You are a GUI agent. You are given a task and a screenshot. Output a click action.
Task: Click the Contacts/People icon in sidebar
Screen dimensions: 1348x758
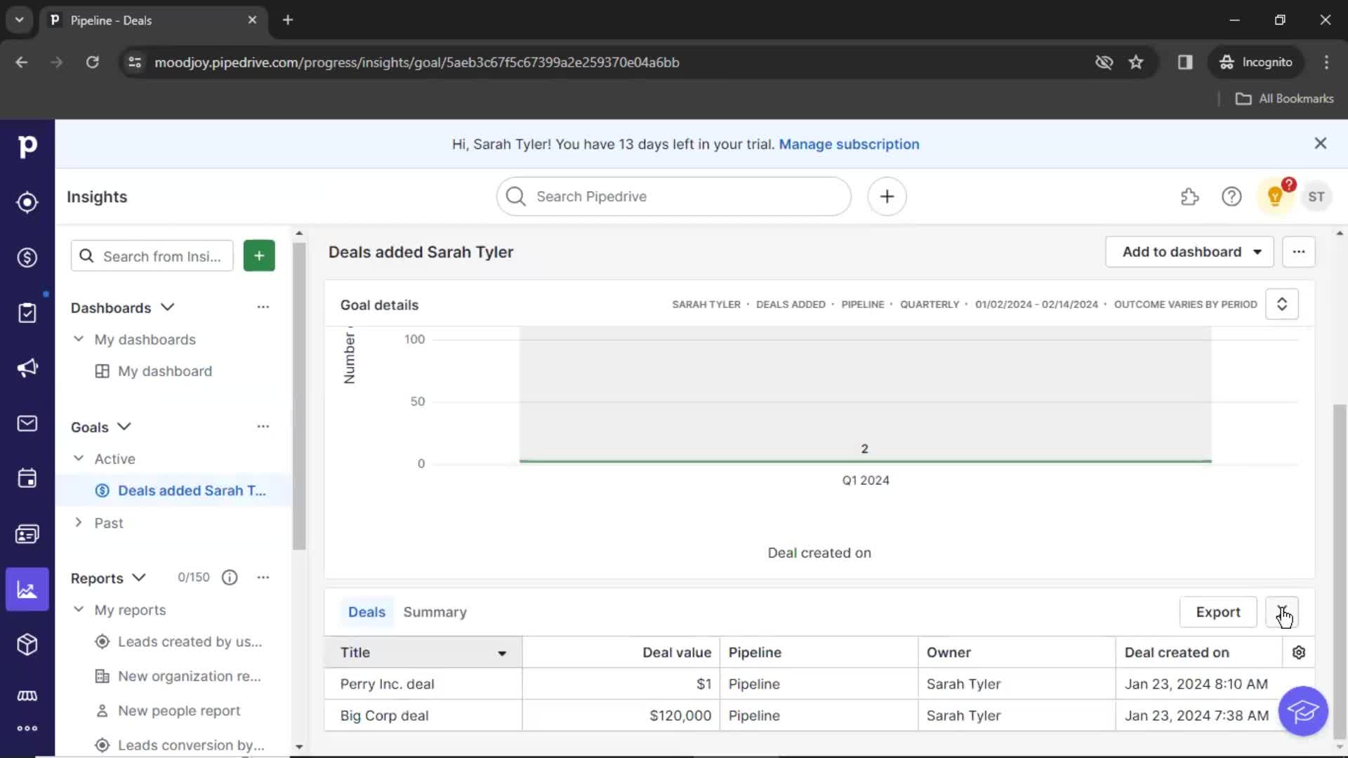tap(27, 534)
